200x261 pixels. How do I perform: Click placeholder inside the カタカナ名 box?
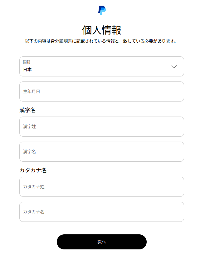click(34, 212)
